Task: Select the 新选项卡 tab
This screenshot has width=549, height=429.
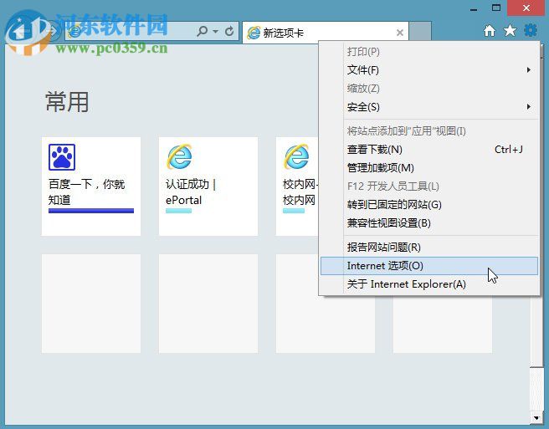Action: (x=326, y=33)
